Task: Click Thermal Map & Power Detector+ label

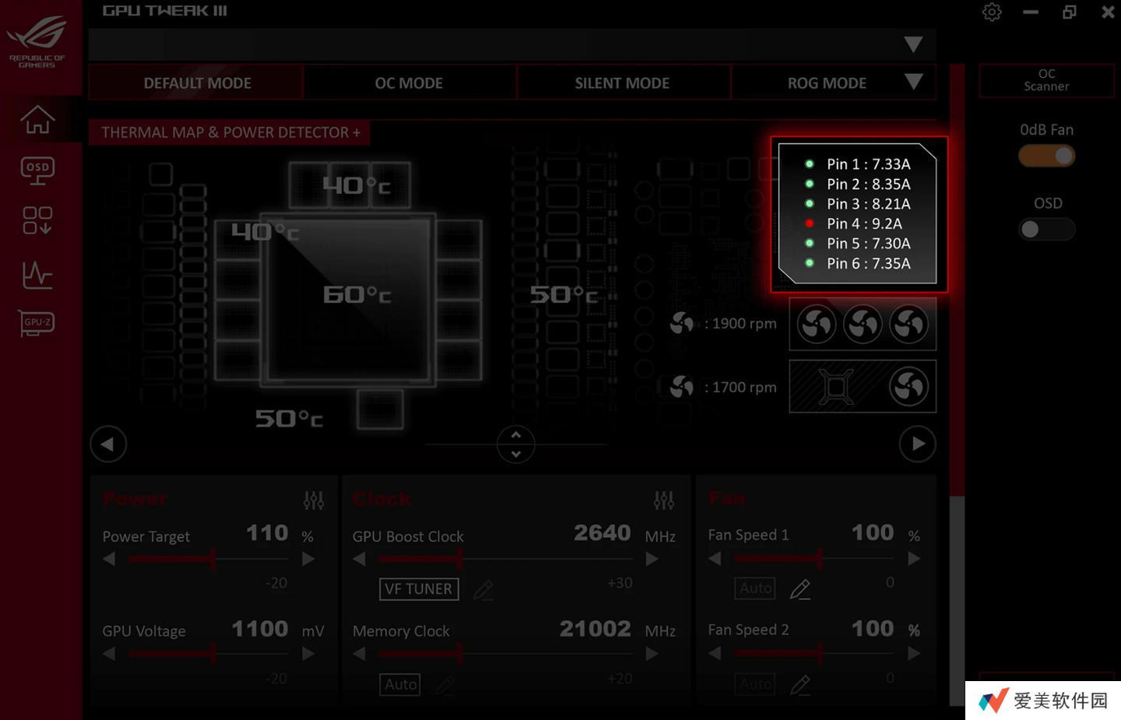Action: [x=230, y=132]
